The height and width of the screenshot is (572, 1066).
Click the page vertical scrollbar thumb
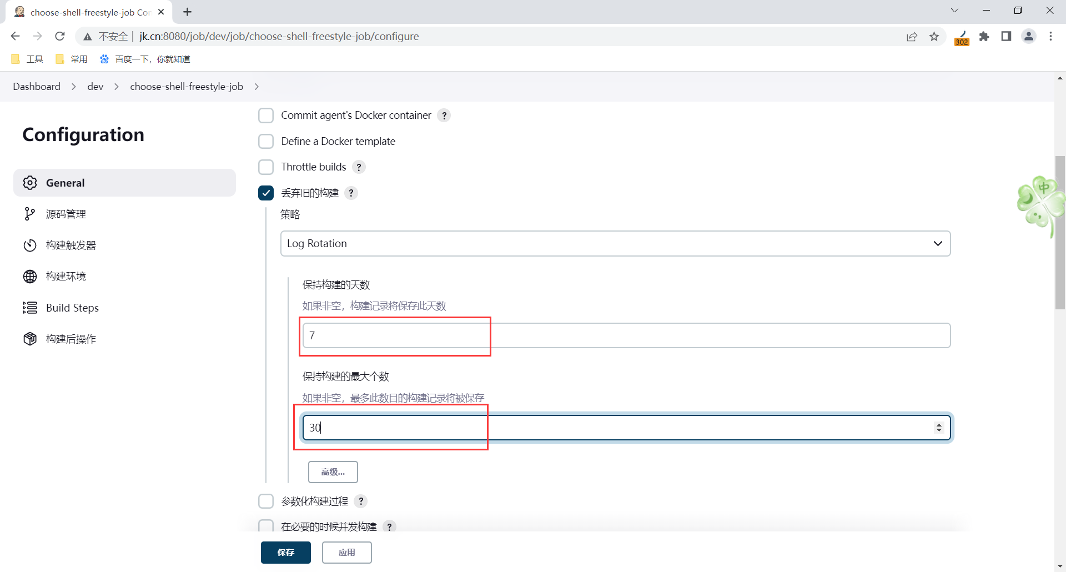click(x=1060, y=232)
